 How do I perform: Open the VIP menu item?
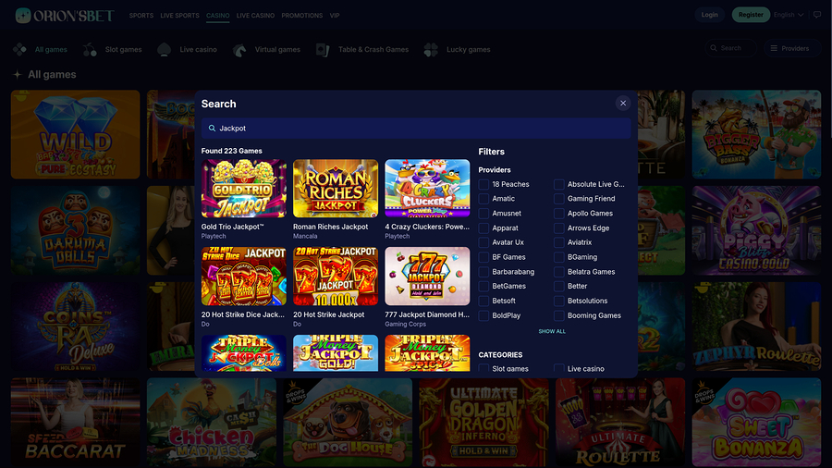(335, 16)
